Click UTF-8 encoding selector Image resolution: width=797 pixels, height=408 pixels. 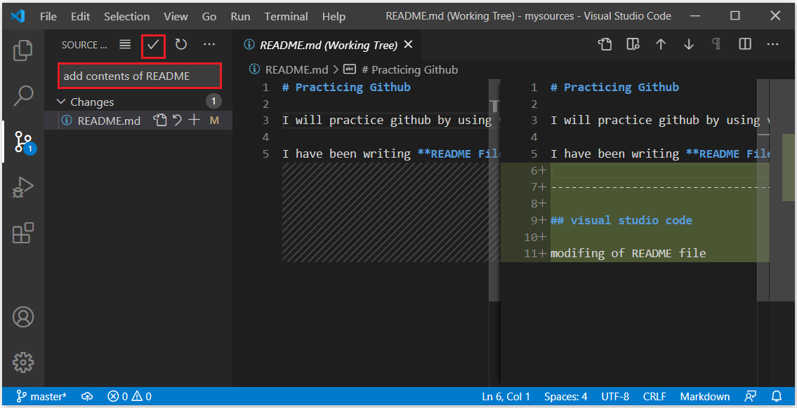point(615,396)
